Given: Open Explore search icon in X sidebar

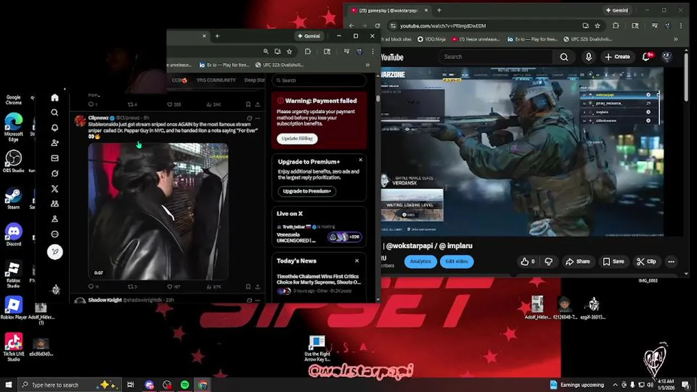Looking at the screenshot, I should [x=54, y=113].
